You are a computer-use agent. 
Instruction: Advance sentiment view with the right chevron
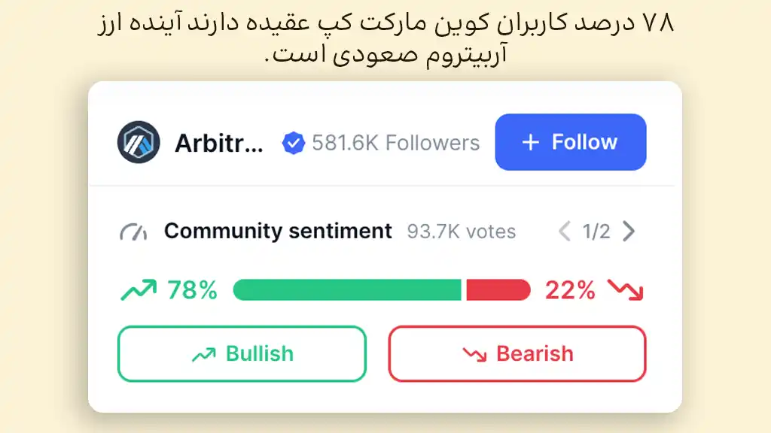click(x=629, y=232)
